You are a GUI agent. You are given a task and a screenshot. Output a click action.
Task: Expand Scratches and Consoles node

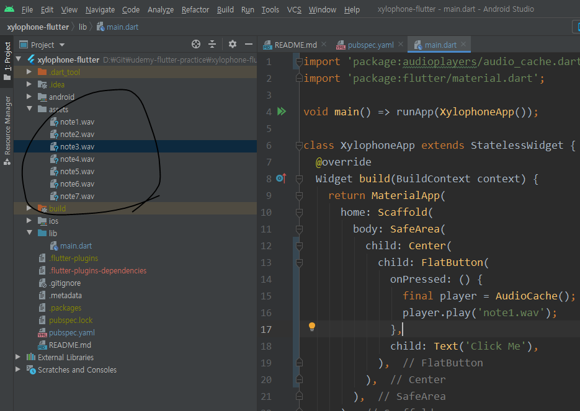(18, 369)
